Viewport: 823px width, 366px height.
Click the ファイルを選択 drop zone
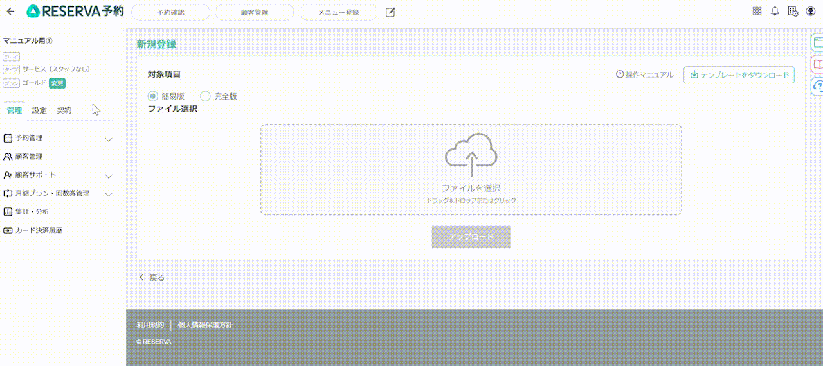point(471,170)
